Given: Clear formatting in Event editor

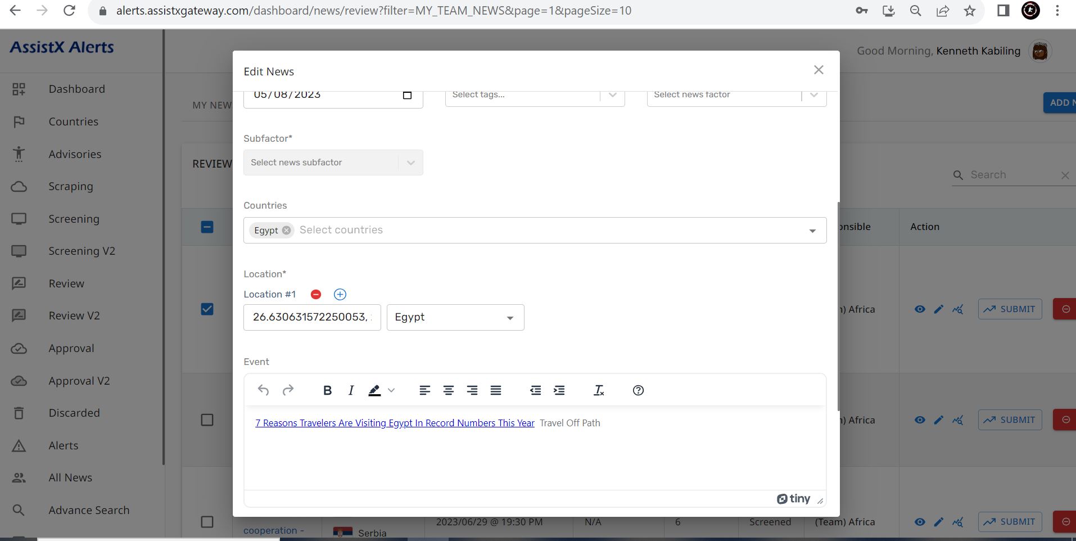Looking at the screenshot, I should click(x=599, y=390).
